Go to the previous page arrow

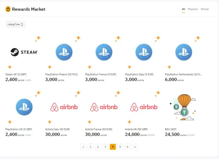(x=83, y=147)
